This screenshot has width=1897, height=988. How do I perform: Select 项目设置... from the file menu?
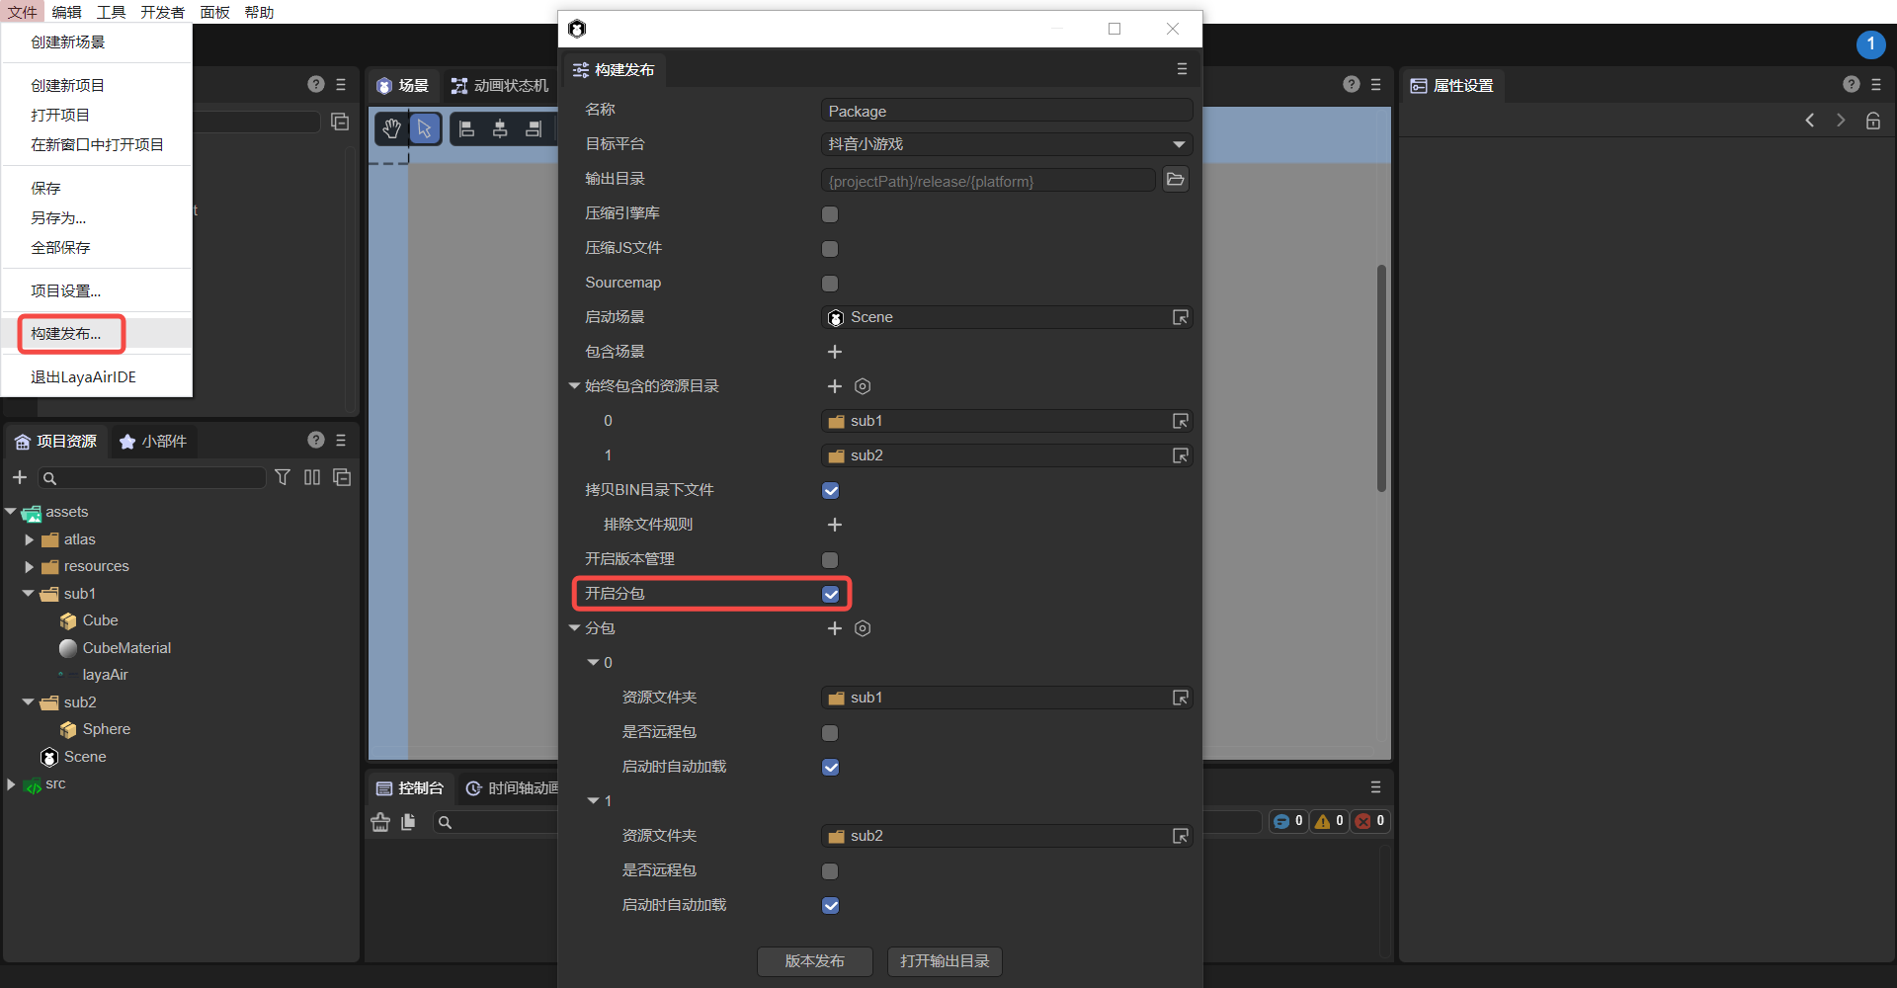66,291
